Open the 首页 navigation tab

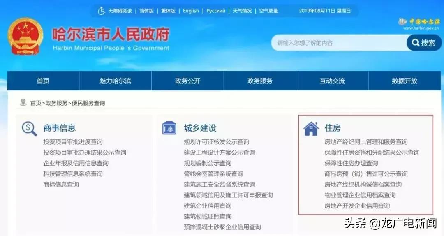(x=43, y=81)
